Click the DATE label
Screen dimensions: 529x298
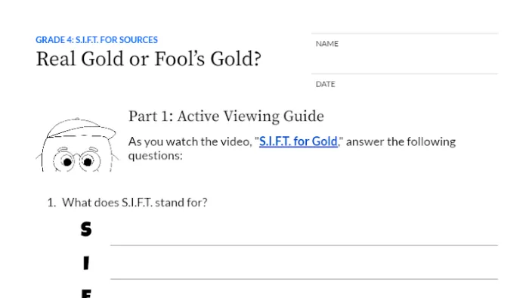click(325, 84)
